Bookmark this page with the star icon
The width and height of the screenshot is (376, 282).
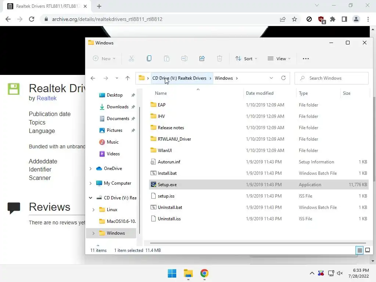[294, 19]
